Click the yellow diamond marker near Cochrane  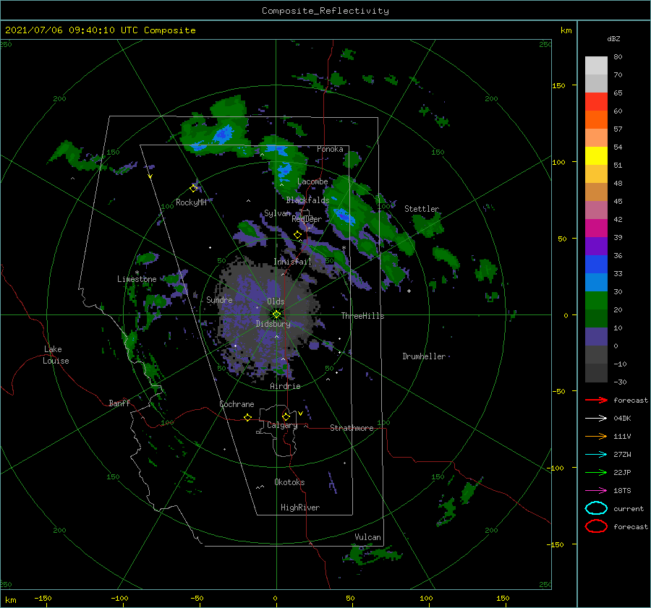(248, 417)
